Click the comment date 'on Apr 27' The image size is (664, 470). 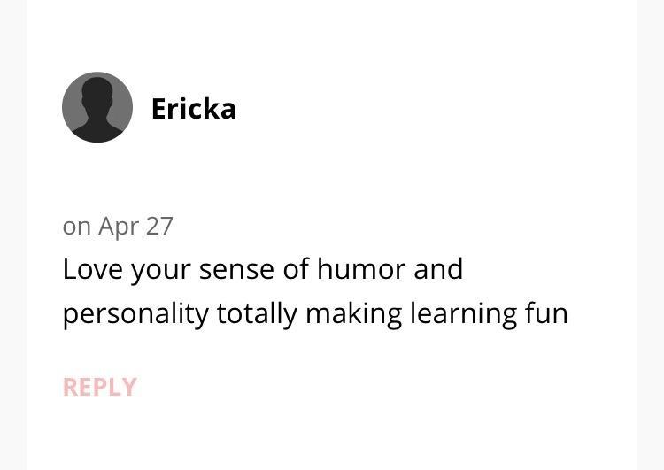point(118,226)
